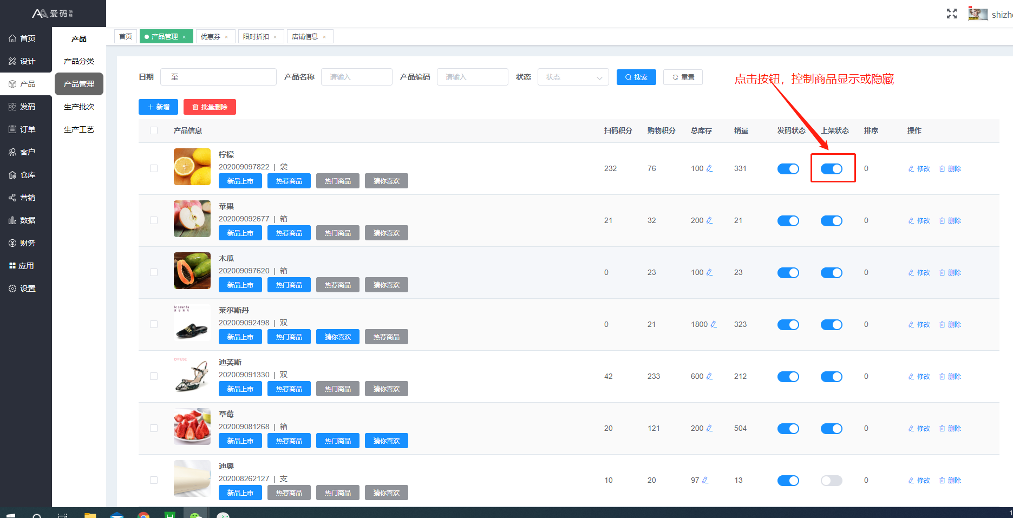Select all products header checkbox
Image resolution: width=1013 pixels, height=518 pixels.
coord(154,130)
